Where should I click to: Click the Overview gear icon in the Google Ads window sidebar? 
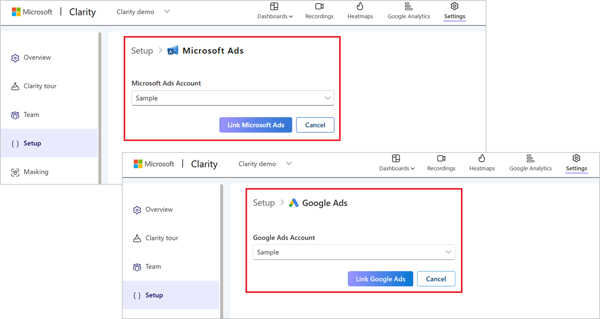point(137,210)
